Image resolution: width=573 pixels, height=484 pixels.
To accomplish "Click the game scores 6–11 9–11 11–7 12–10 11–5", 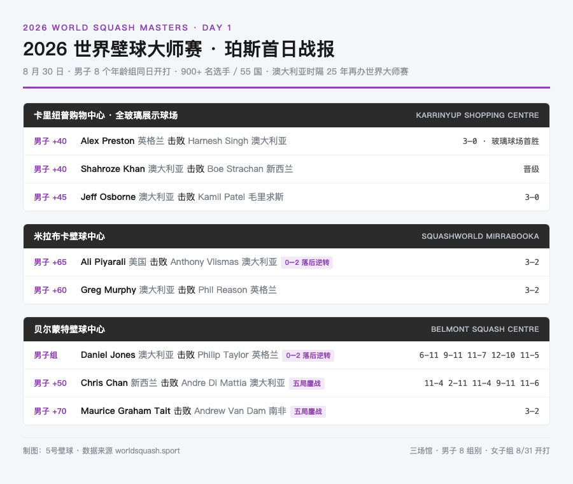I will point(479,355).
